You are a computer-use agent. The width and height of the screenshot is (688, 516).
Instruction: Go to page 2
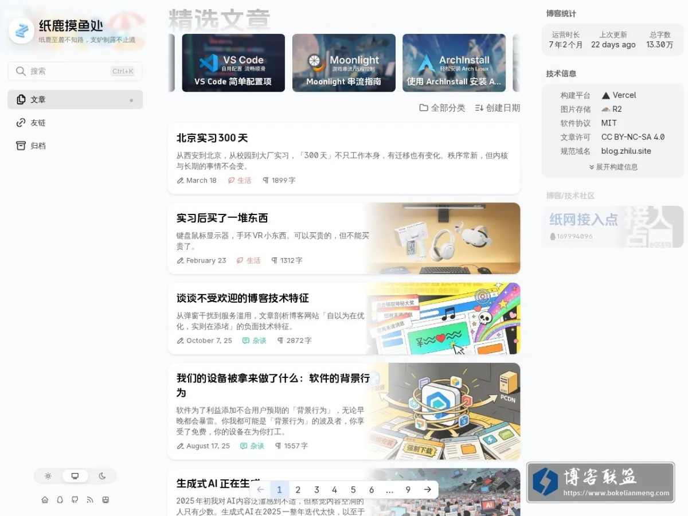[298, 490]
